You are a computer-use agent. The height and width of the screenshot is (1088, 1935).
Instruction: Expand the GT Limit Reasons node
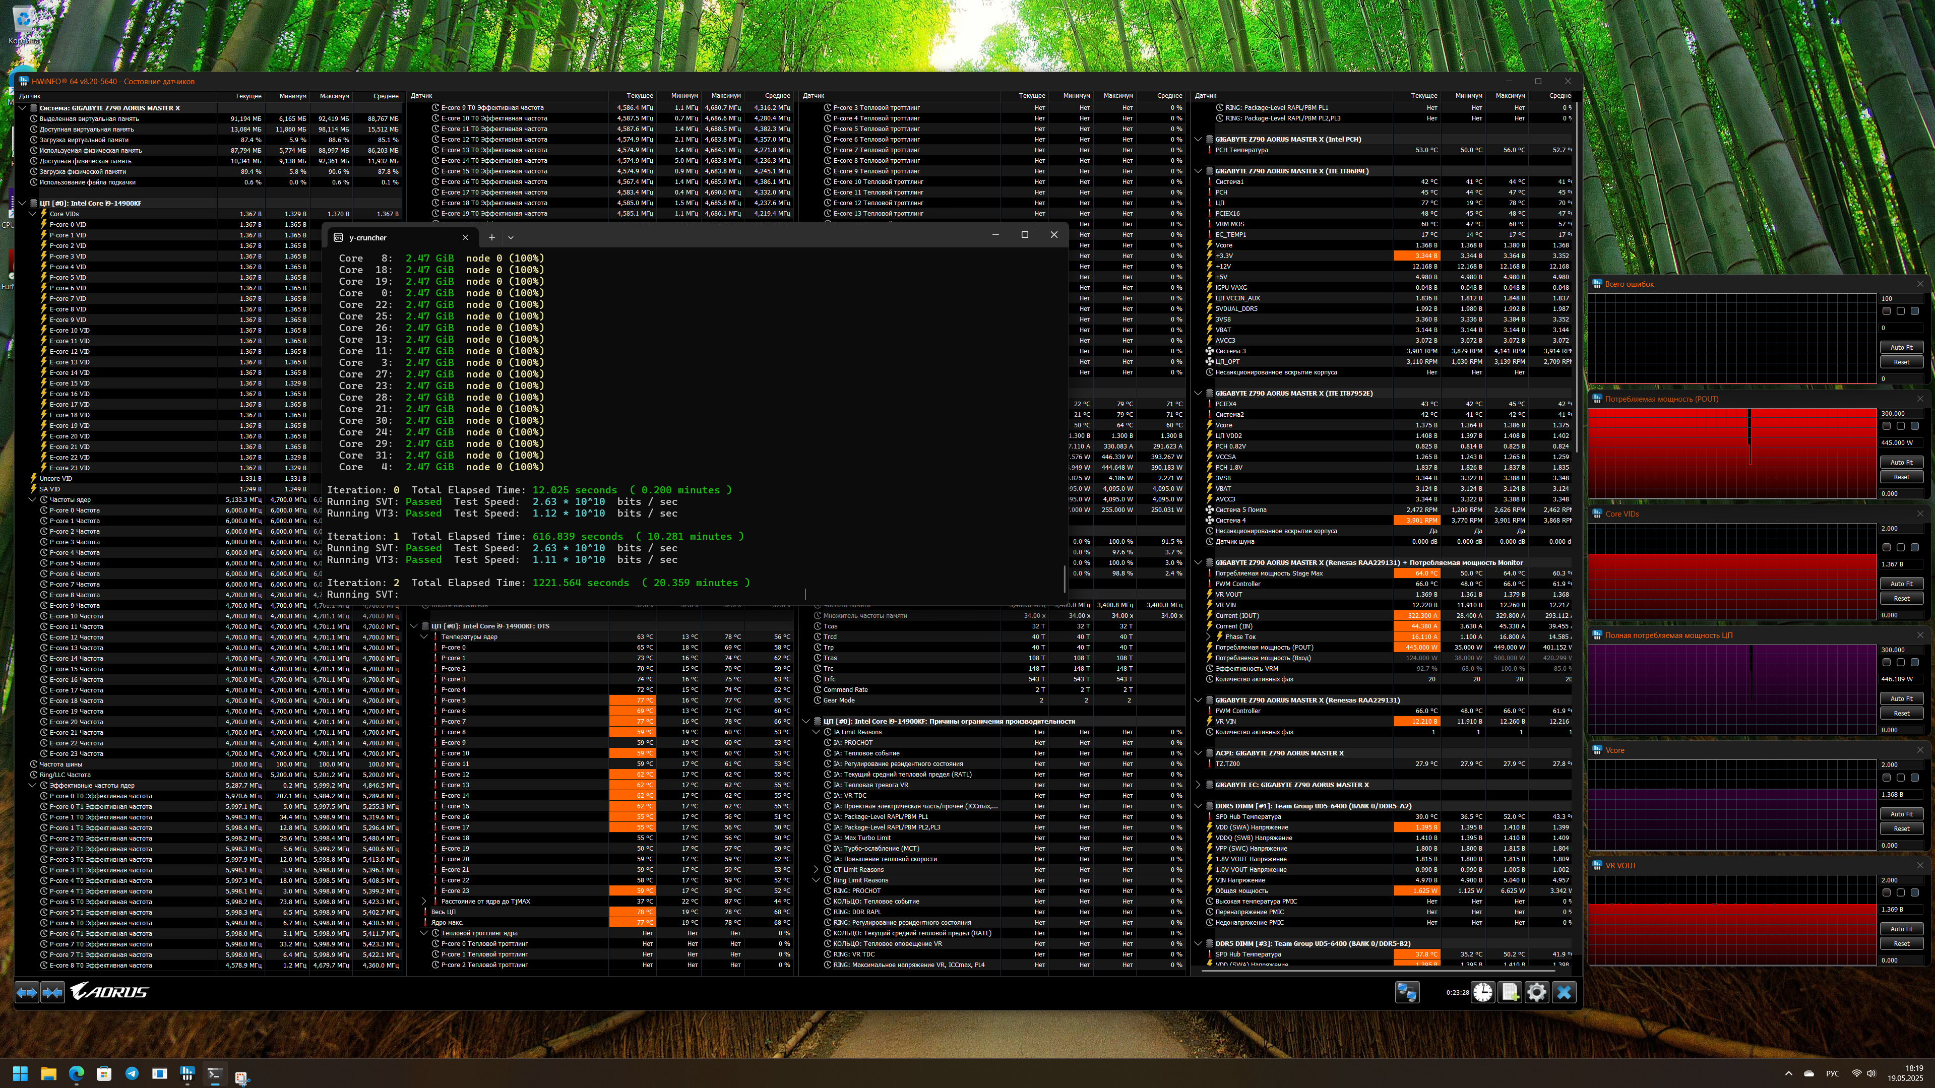[x=816, y=869]
